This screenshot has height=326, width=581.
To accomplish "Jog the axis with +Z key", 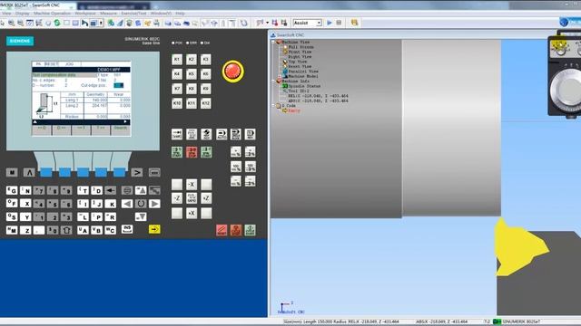I will point(206,198).
